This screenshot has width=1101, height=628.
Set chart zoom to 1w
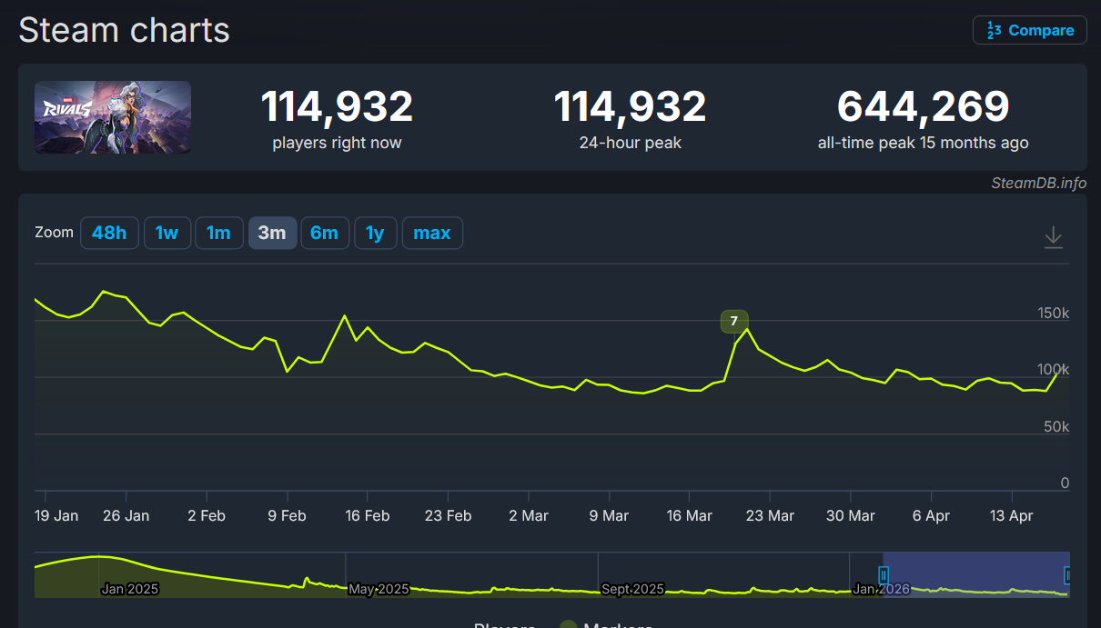pos(167,233)
